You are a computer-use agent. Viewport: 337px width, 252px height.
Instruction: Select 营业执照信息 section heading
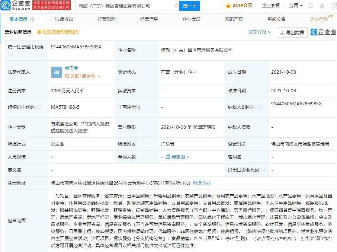tap(18, 32)
